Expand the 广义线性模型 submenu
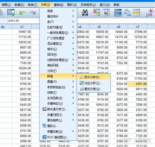 coord(58,38)
